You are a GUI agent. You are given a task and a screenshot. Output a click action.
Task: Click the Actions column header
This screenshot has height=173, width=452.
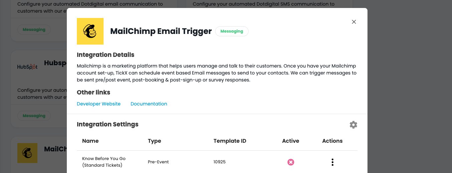click(x=332, y=141)
